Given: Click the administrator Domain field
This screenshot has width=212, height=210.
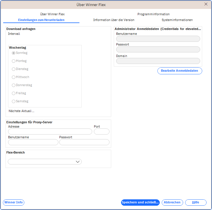Looking at the screenshot, I should tap(158, 61).
